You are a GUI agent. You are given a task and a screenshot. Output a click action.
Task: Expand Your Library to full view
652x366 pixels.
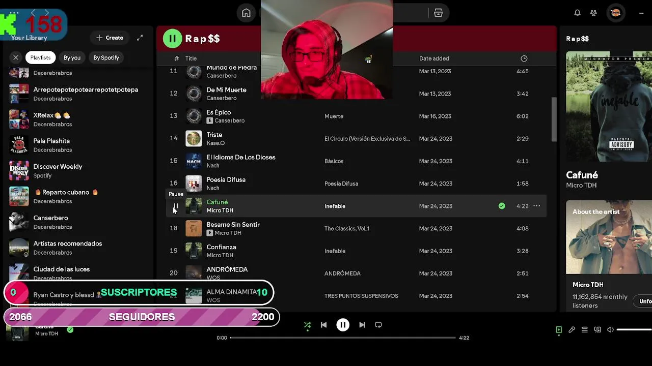(x=140, y=38)
